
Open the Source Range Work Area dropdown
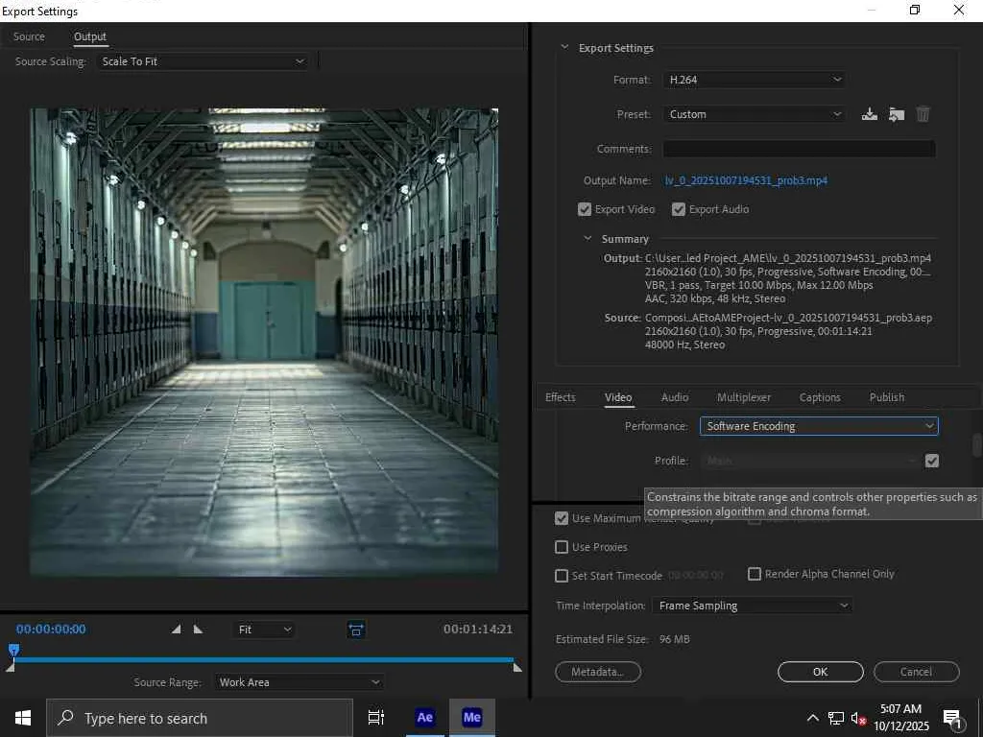pyautogui.click(x=299, y=682)
